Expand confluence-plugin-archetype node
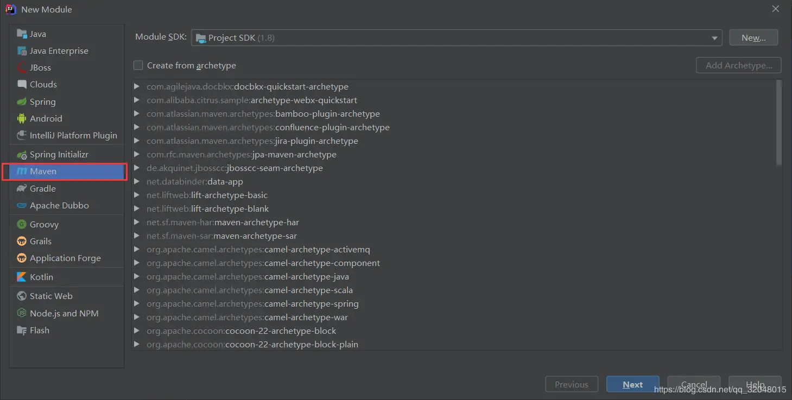The height and width of the screenshot is (400, 792). click(137, 127)
